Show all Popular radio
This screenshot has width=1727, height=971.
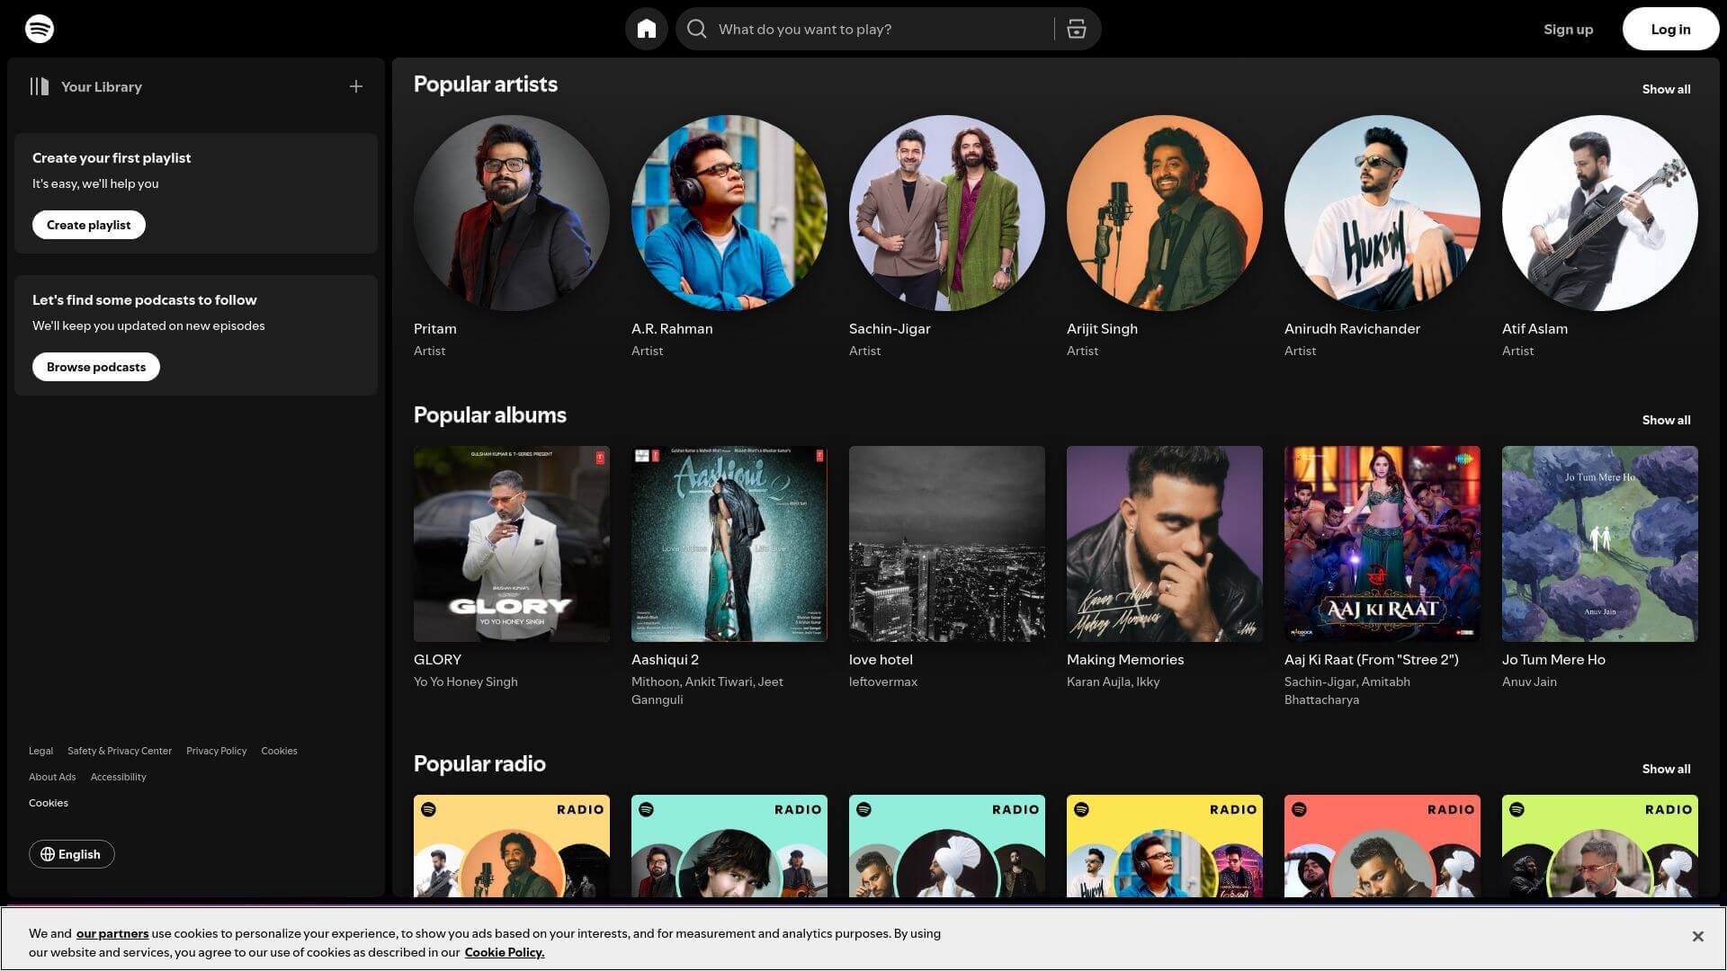click(x=1666, y=769)
